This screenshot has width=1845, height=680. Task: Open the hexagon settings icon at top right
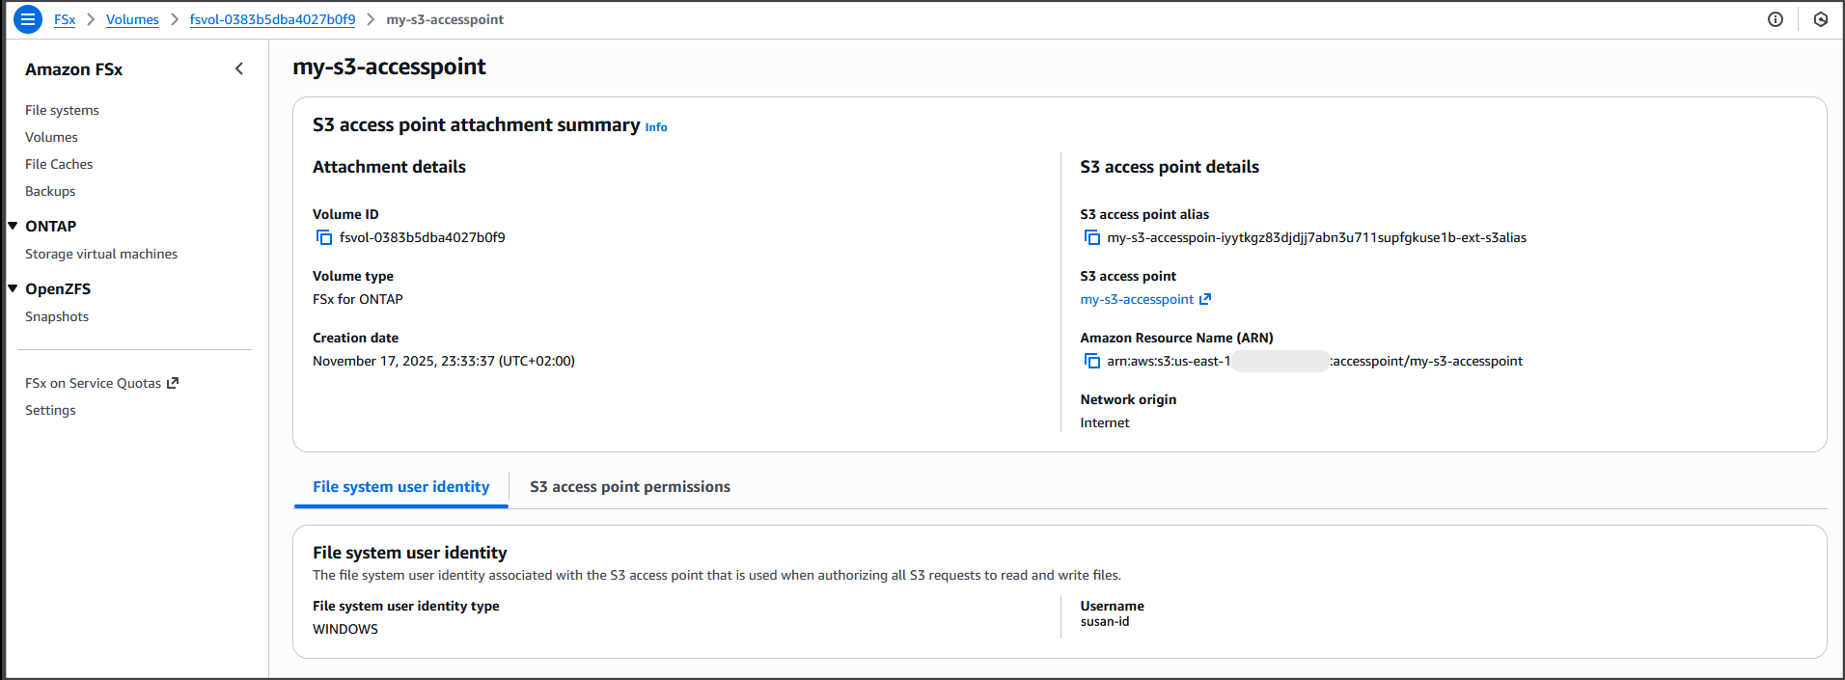coord(1821,19)
